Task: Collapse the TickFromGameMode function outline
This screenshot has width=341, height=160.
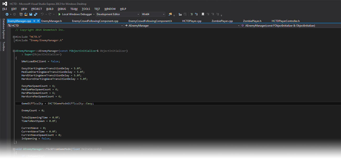Action: point(14,149)
